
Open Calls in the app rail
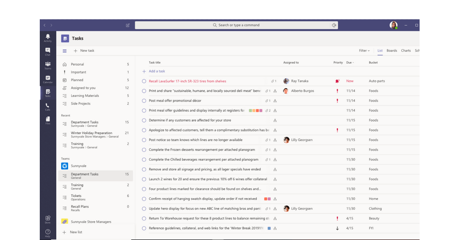coord(48,107)
